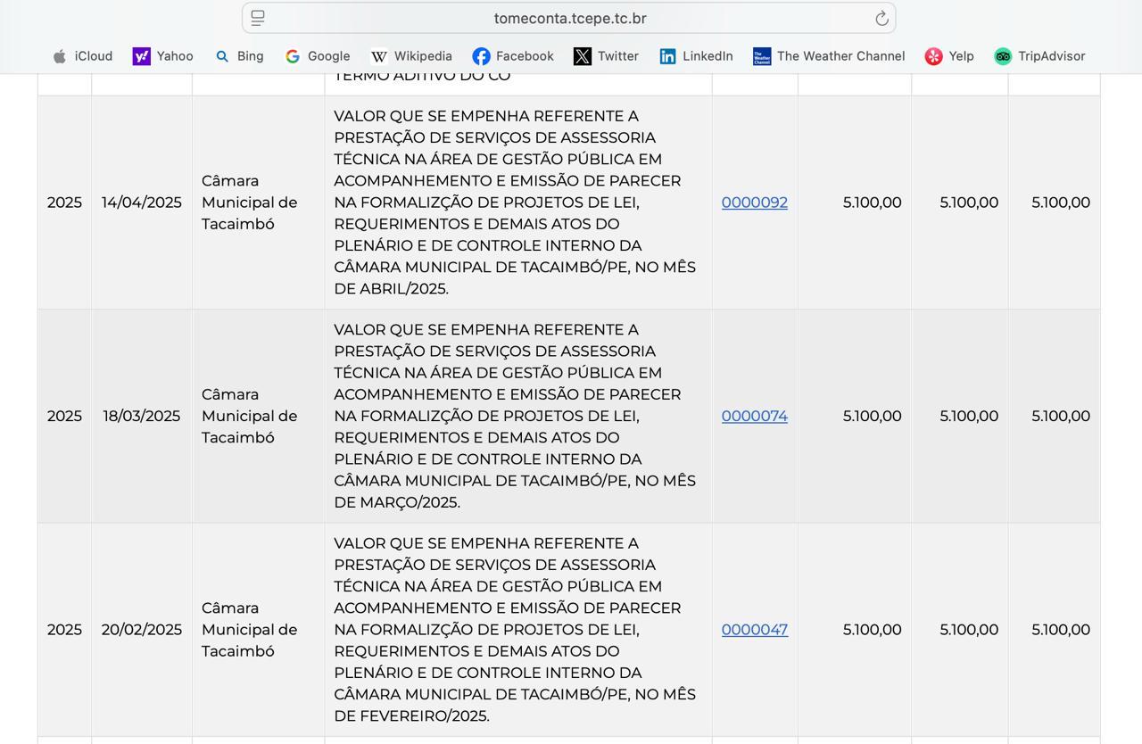The width and height of the screenshot is (1142, 744).
Task: Open the TripAdvisor bookmark
Action: (x=1039, y=56)
